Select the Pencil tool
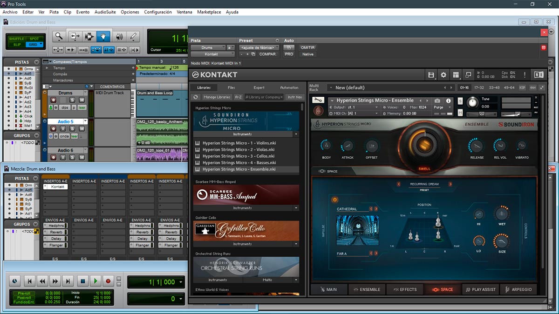Viewport: 559px width, 314px height. pos(133,36)
